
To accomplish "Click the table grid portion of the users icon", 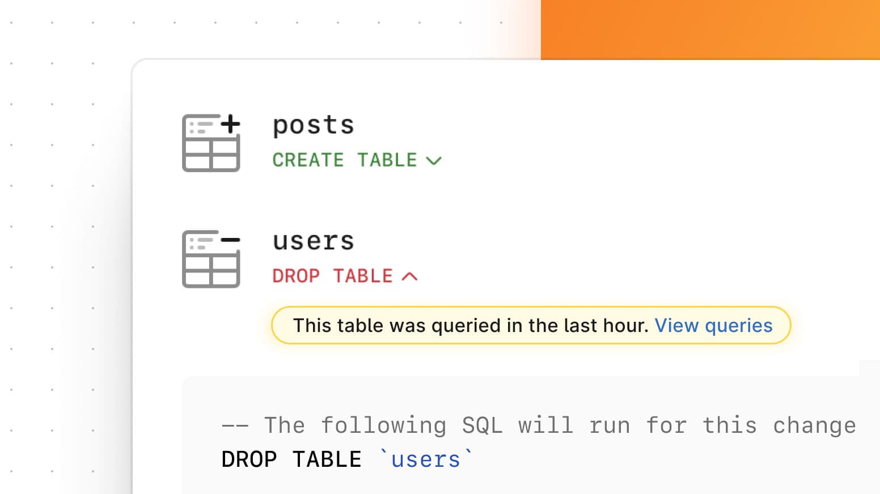I will pyautogui.click(x=211, y=272).
